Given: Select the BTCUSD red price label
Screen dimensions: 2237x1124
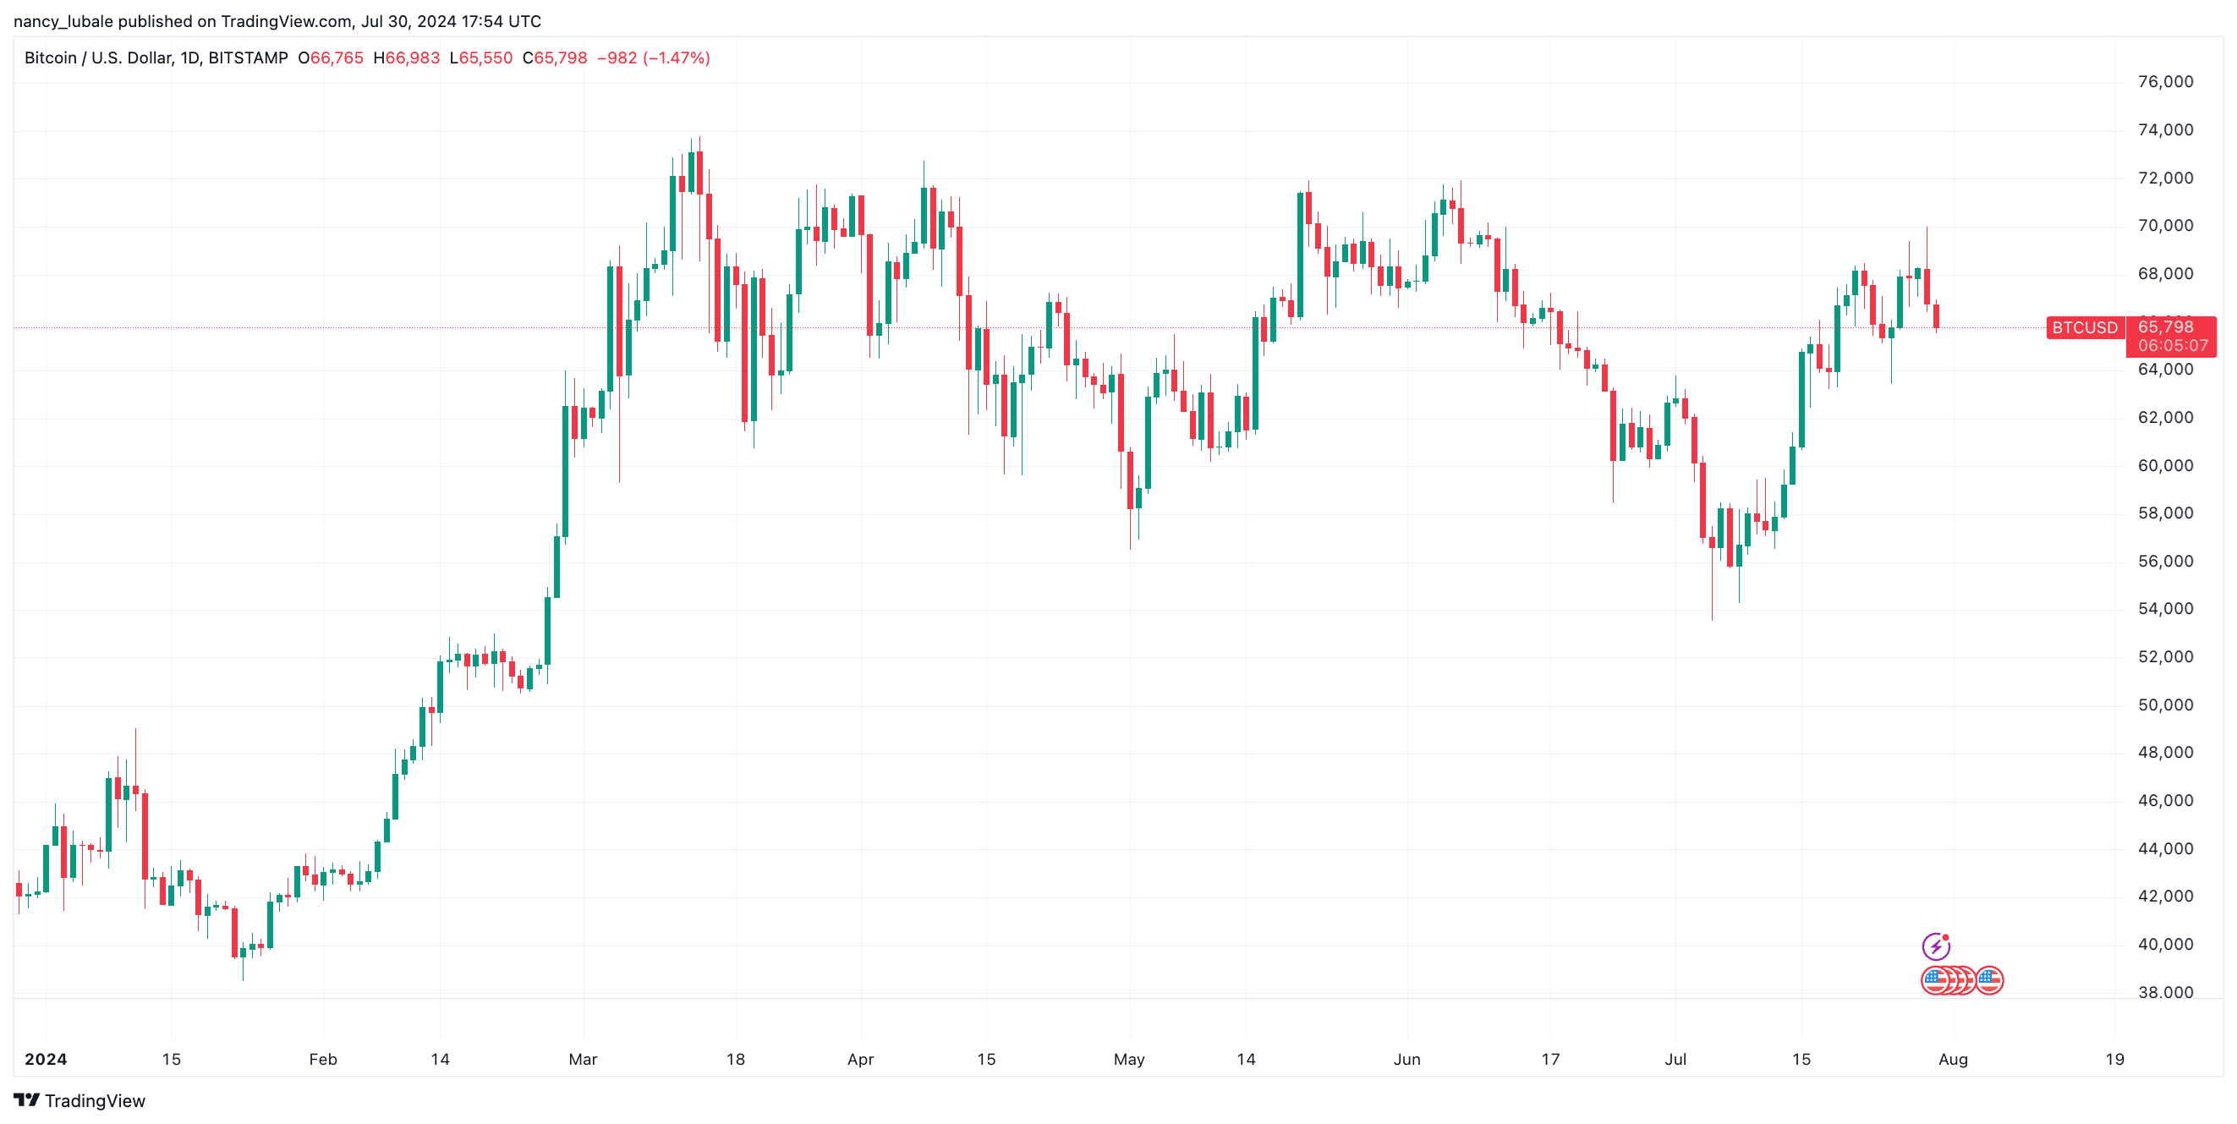Looking at the screenshot, I should pyautogui.click(x=2084, y=327).
